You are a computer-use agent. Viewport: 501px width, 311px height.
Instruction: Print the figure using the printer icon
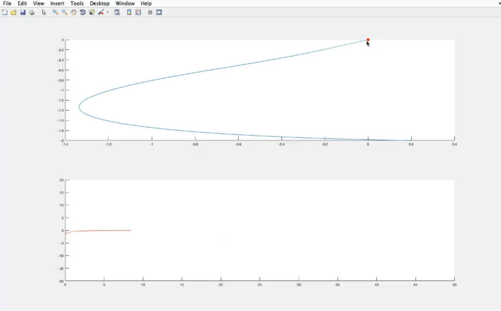pos(32,12)
